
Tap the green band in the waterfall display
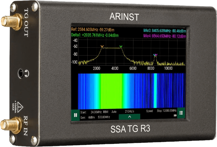(x=111, y=91)
